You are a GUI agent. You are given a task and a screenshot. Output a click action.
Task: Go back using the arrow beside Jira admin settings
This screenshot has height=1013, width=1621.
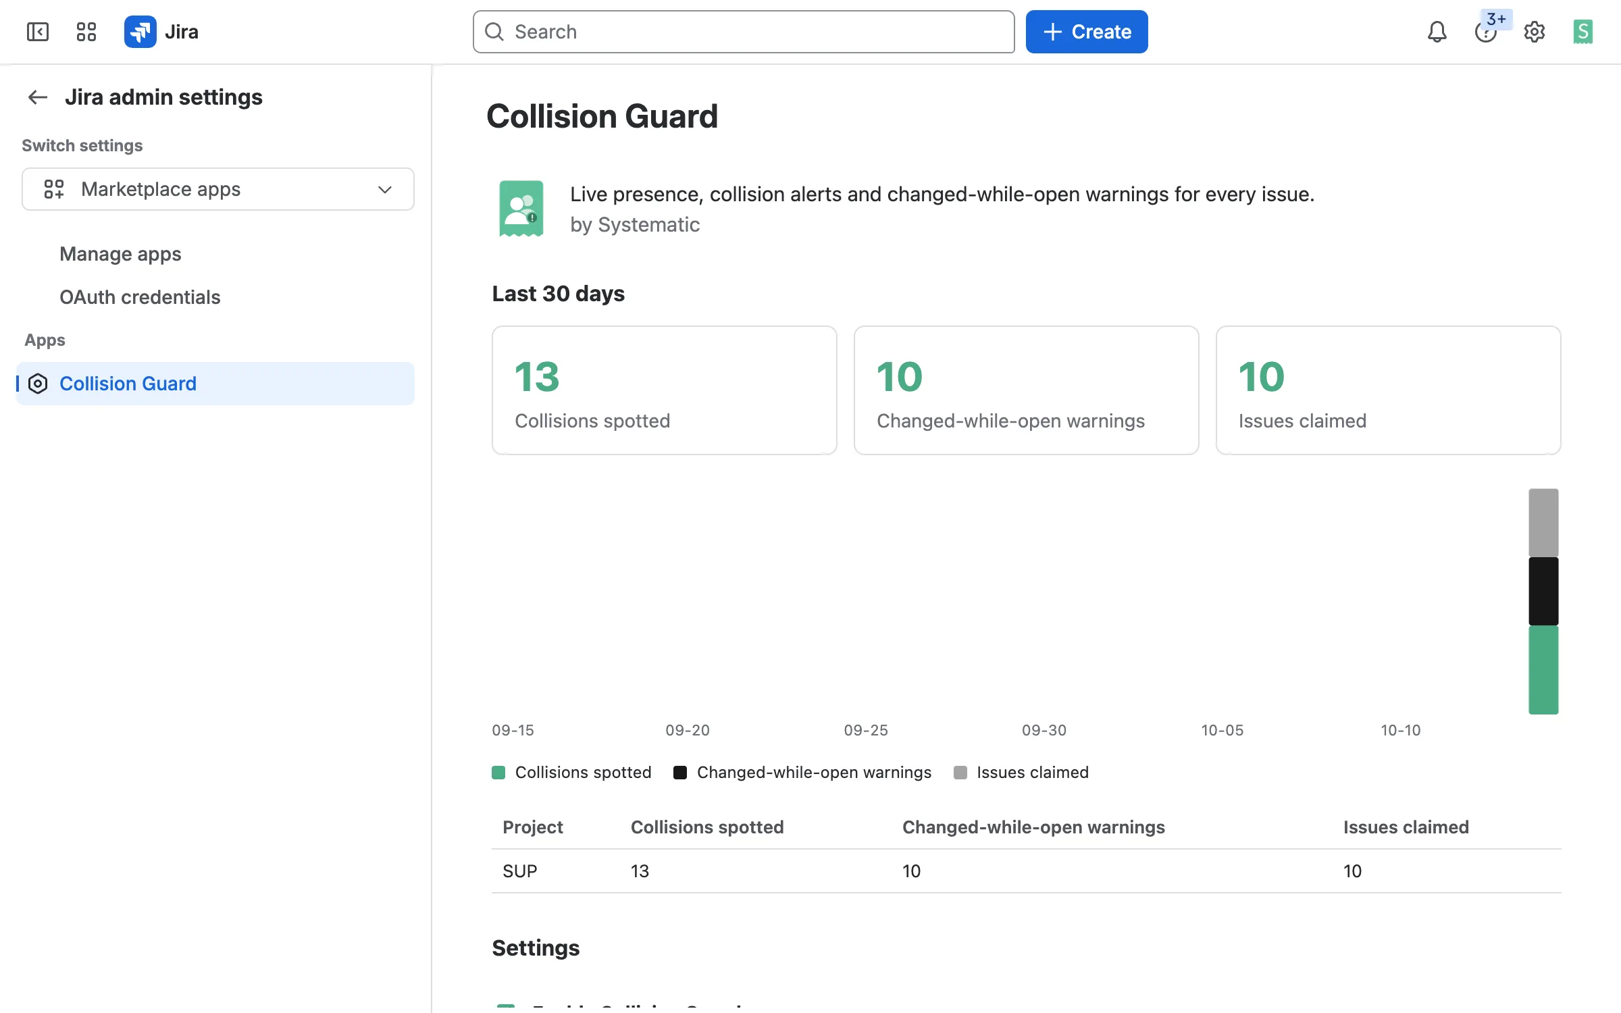coord(38,97)
